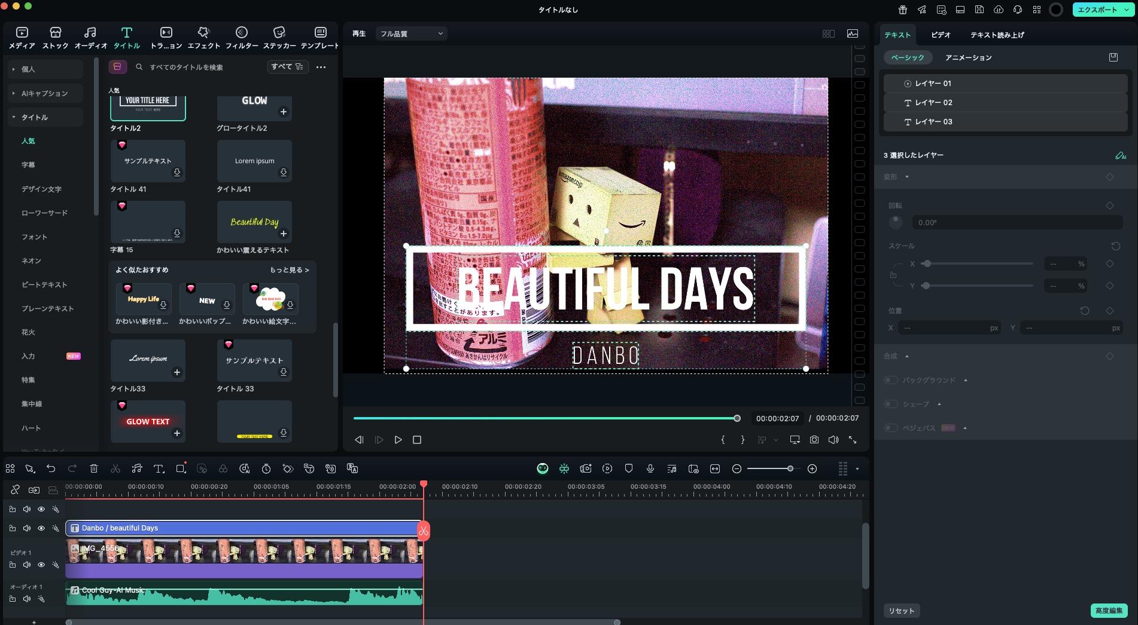Select レイヤー 02 in the layer list
Viewport: 1138px width, 625px height.
(x=1005, y=103)
